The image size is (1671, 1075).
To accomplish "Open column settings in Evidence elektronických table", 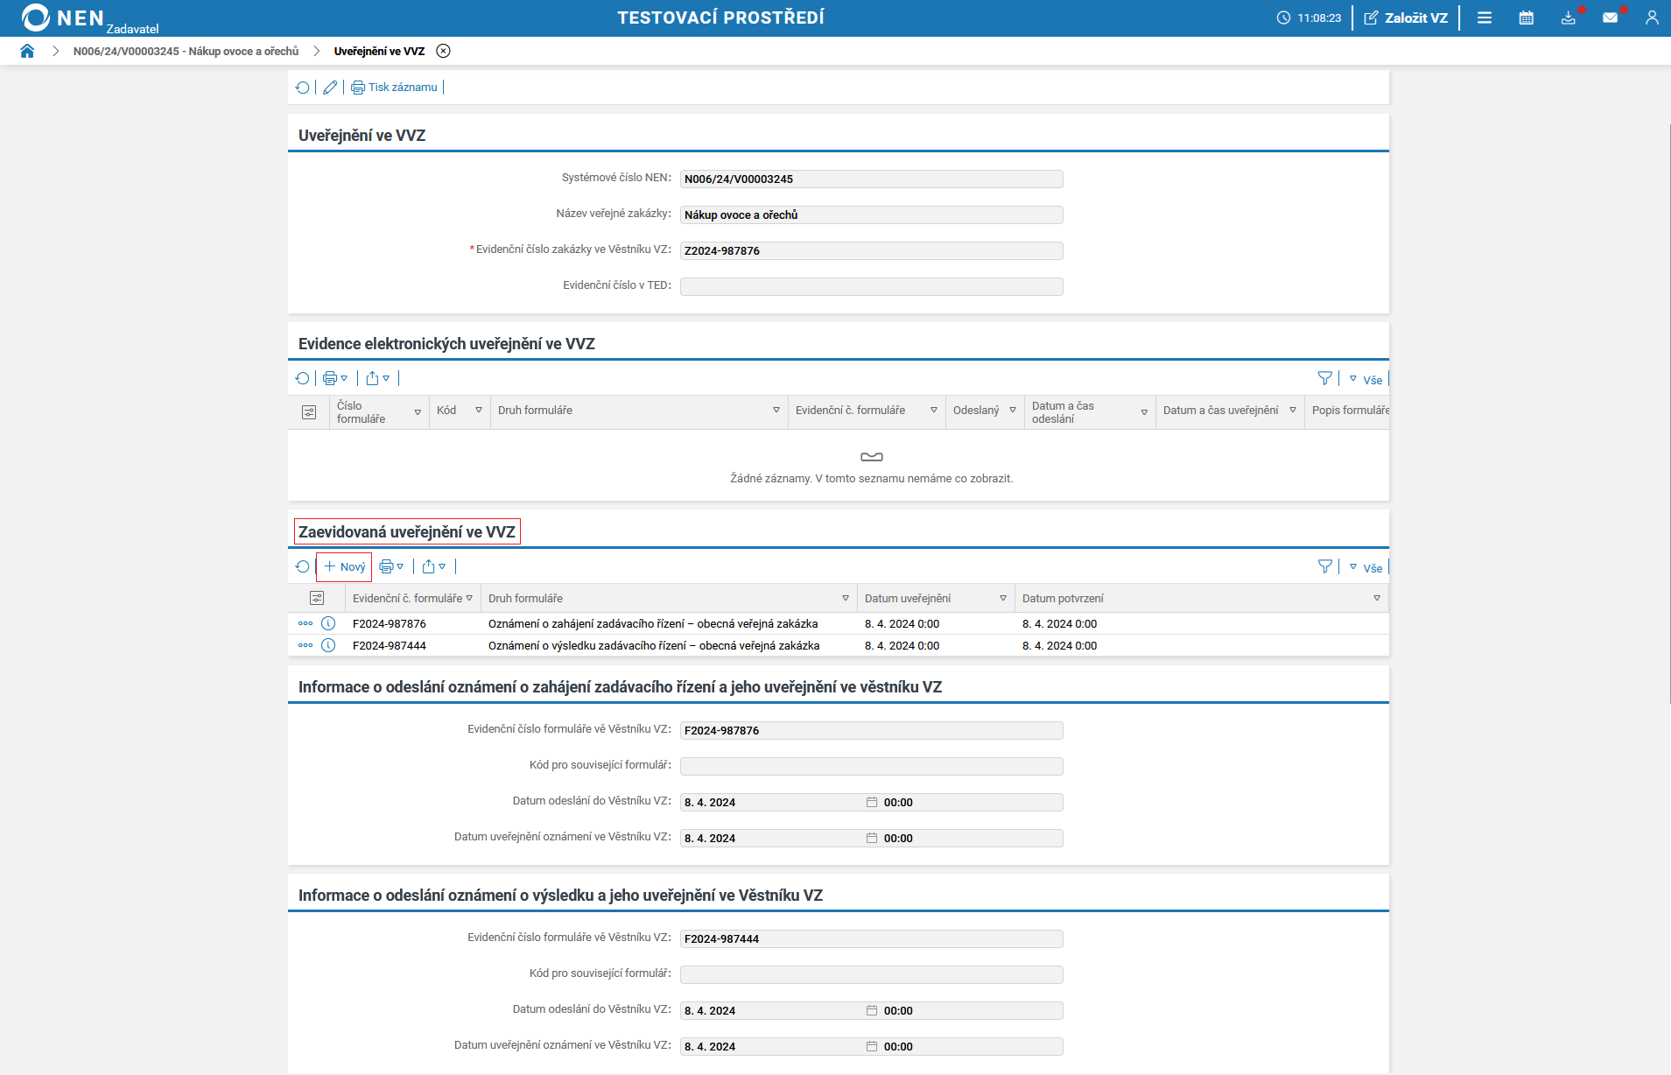I will click(309, 411).
